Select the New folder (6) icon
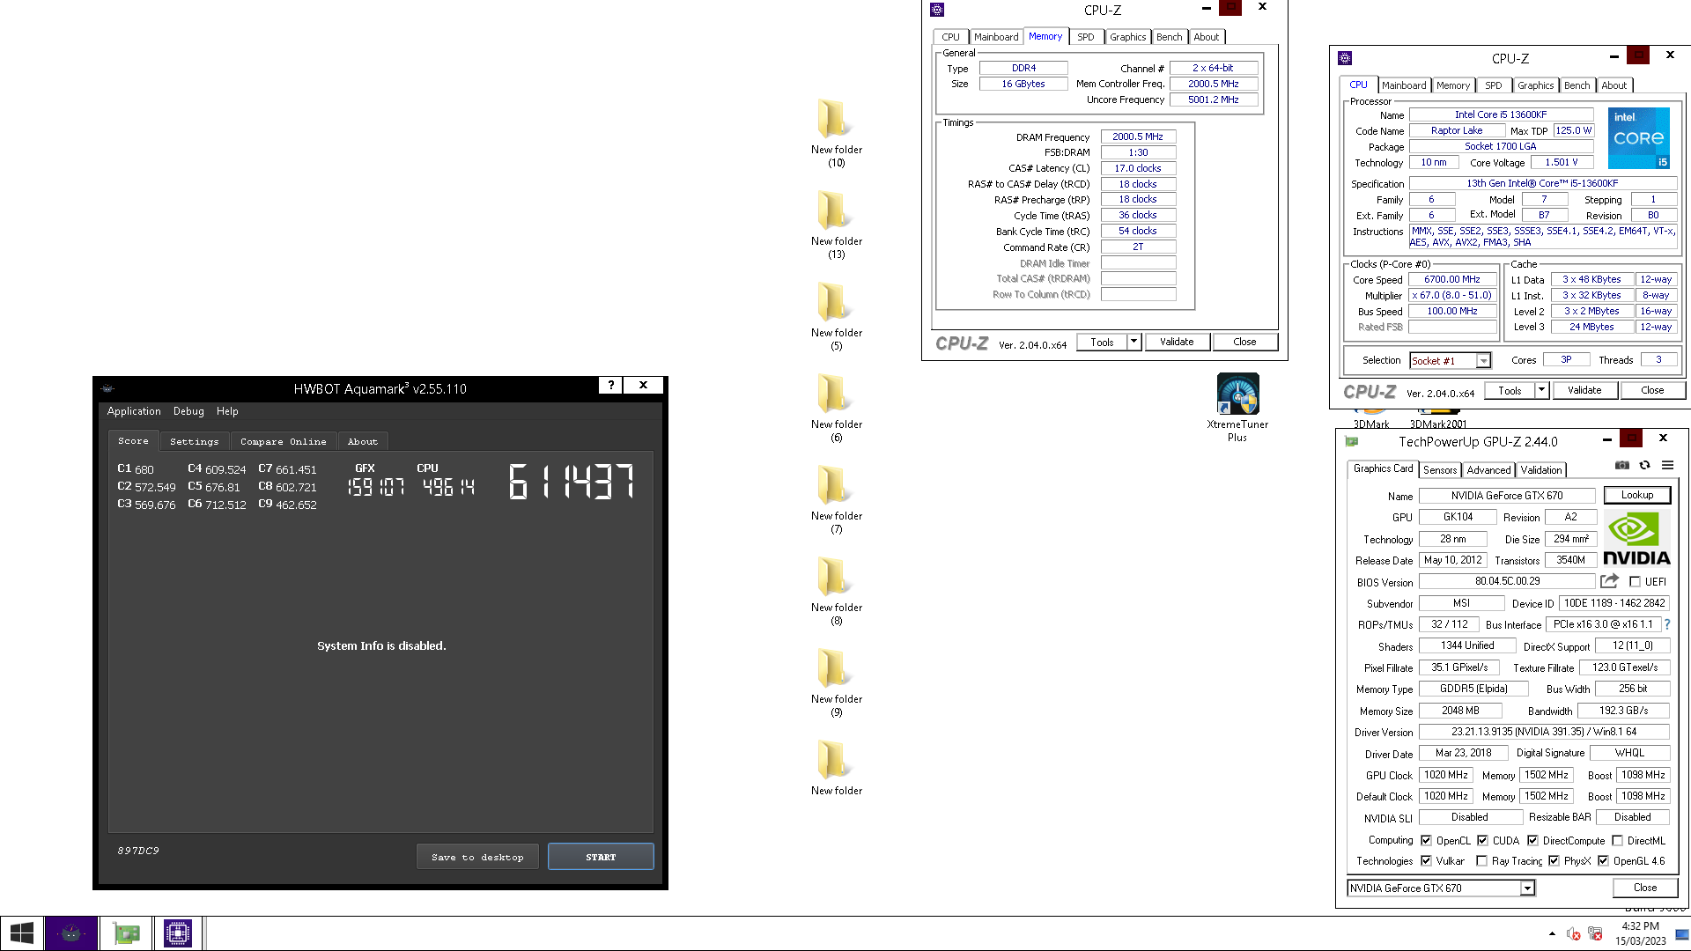Image resolution: width=1691 pixels, height=951 pixels. click(836, 407)
